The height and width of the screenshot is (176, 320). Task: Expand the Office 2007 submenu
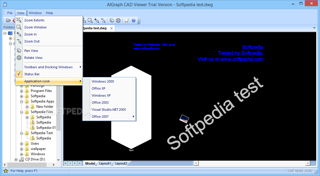[x=109, y=117]
